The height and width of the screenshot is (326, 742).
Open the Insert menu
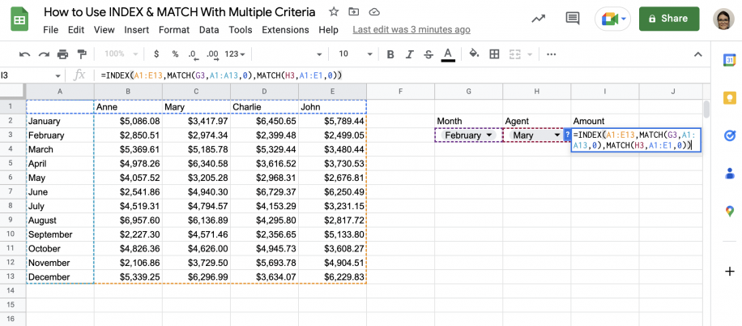[x=137, y=30]
